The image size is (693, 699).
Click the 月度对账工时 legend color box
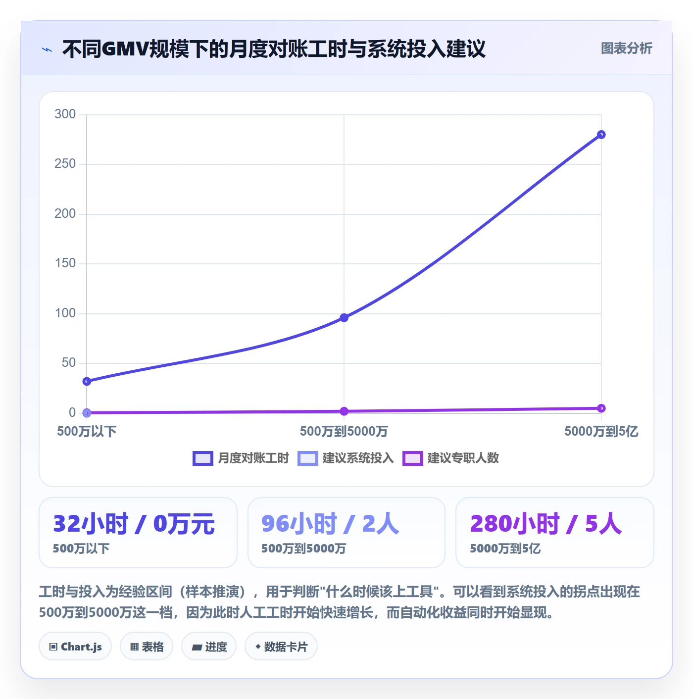click(x=202, y=458)
